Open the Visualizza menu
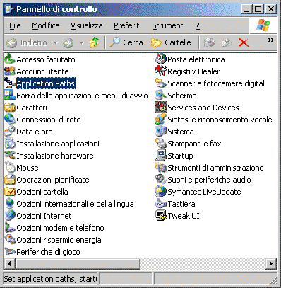Image resolution: width=281 pixels, height=288 pixels. tap(87, 25)
